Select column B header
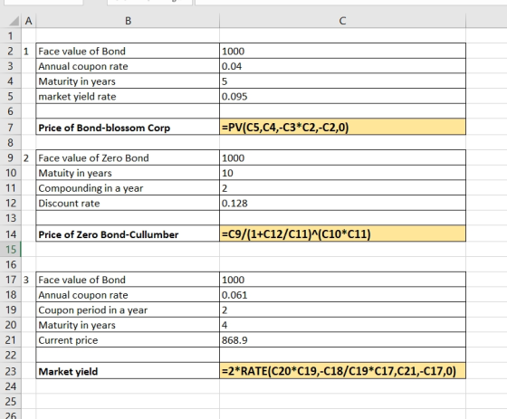507x419 pixels. (x=128, y=21)
